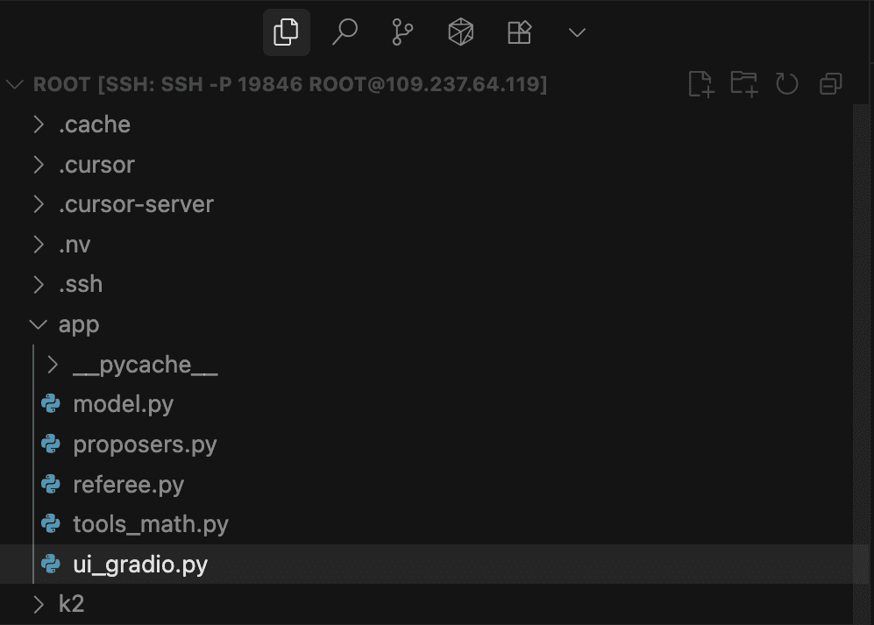Image resolution: width=874 pixels, height=625 pixels.
Task: Open the Explorer view icon
Action: 286,33
